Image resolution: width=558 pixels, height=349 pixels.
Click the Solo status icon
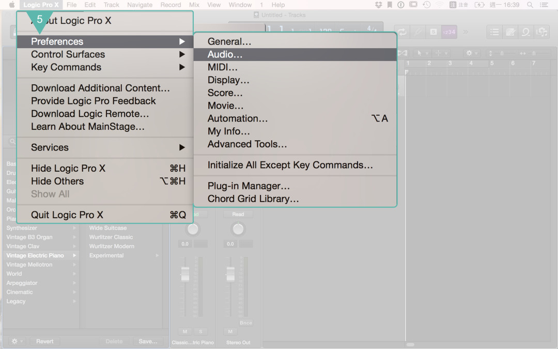coord(433,32)
